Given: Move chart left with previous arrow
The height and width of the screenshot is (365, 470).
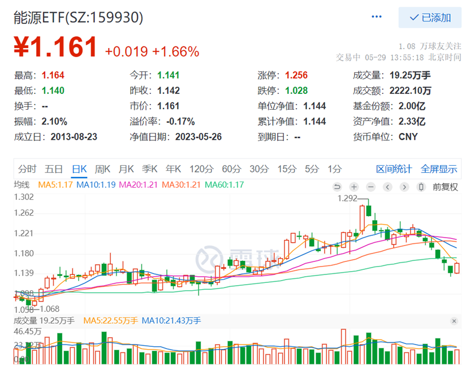Looking at the screenshot, I should pyautogui.click(x=387, y=187).
